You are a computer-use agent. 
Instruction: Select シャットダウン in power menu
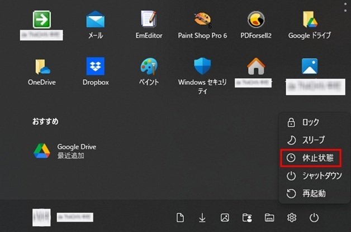click(x=313, y=176)
